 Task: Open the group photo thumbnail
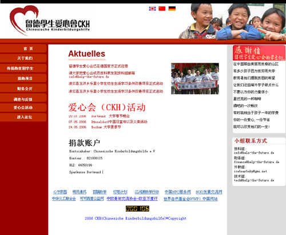click(x=195, y=79)
